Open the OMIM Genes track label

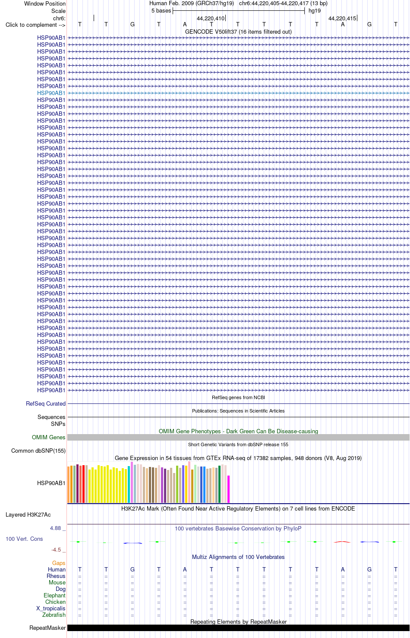pyautogui.click(x=49, y=437)
